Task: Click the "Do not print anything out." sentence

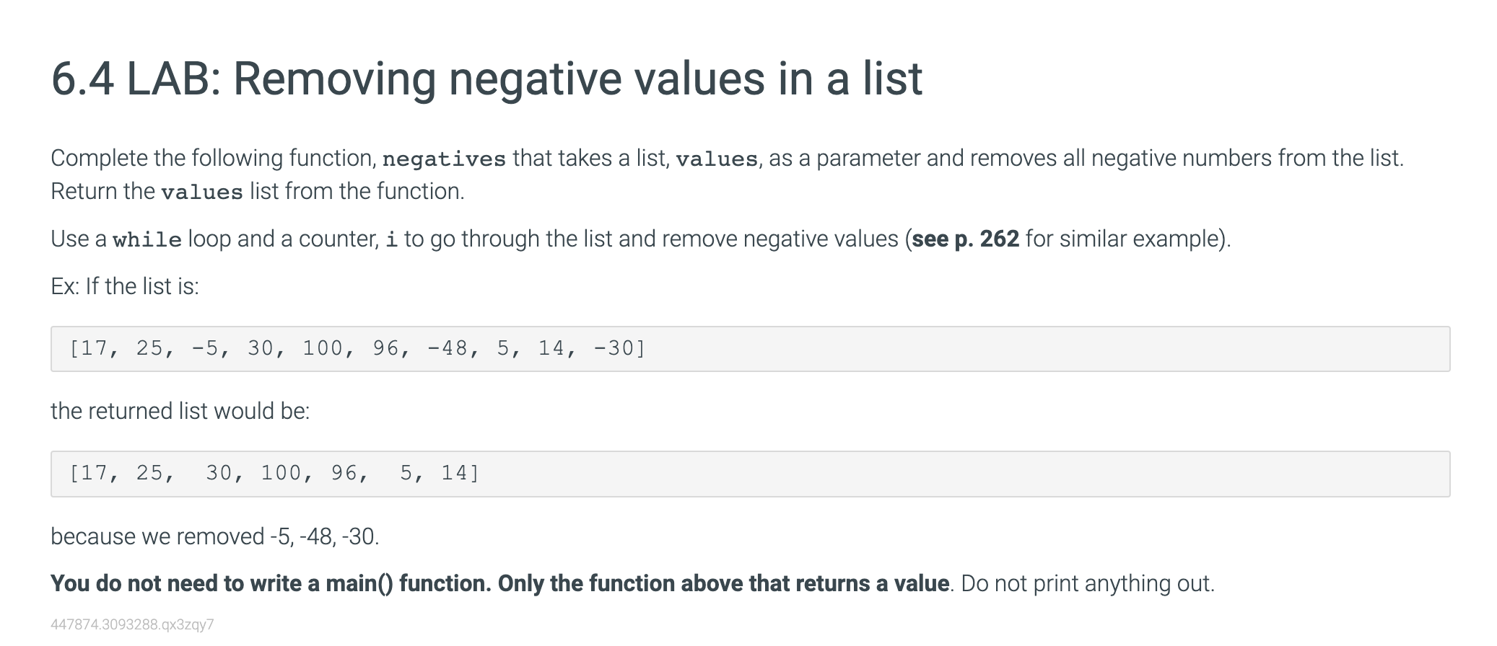Action: pos(1088,583)
